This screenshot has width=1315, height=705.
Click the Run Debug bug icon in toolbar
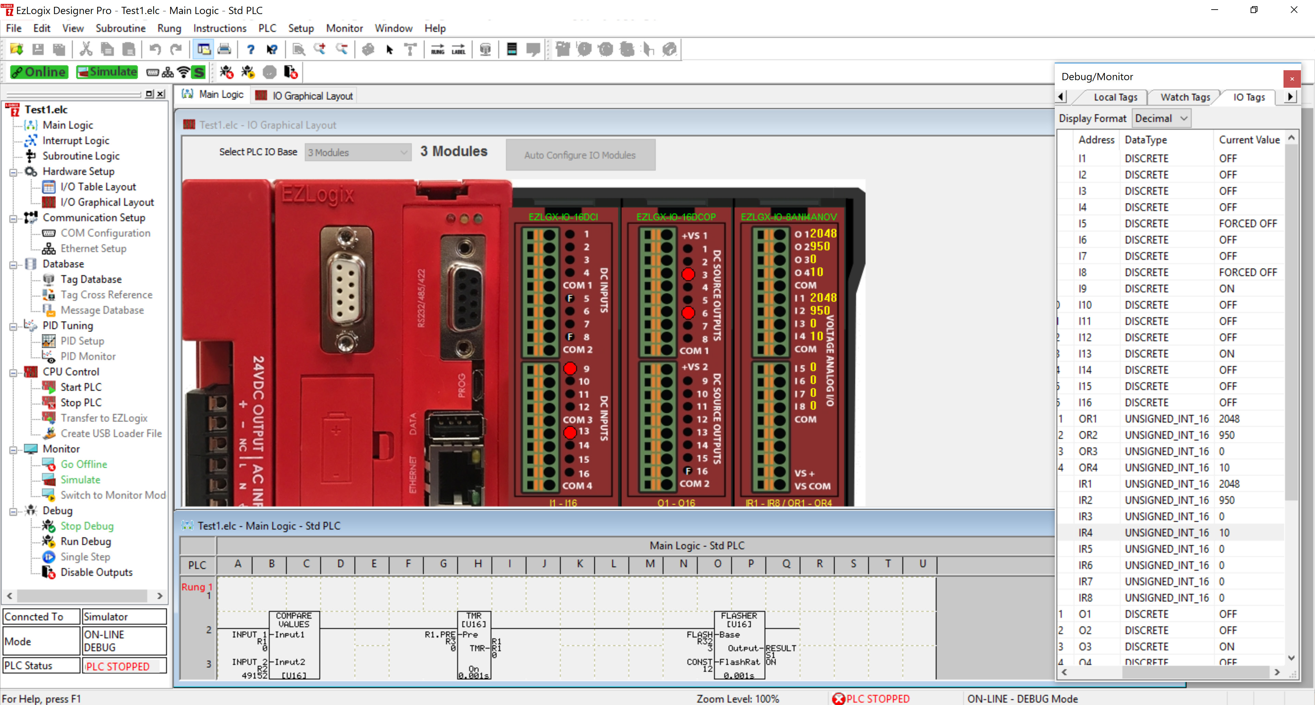tap(248, 72)
